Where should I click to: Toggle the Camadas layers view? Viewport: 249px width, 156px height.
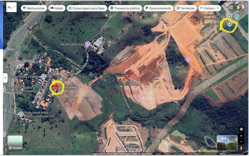coord(15,143)
